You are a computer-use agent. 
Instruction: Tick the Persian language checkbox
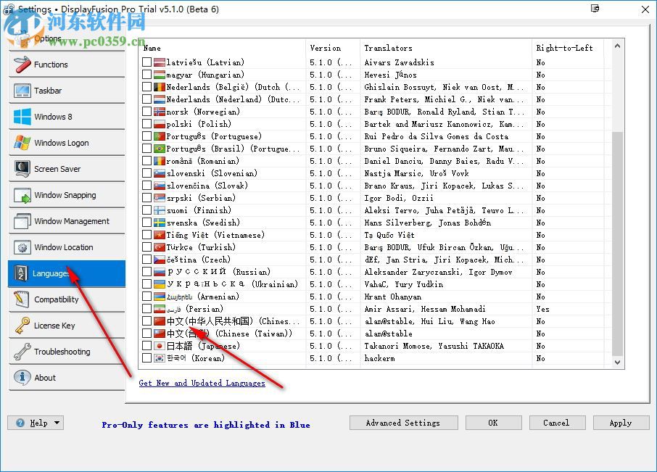click(146, 309)
